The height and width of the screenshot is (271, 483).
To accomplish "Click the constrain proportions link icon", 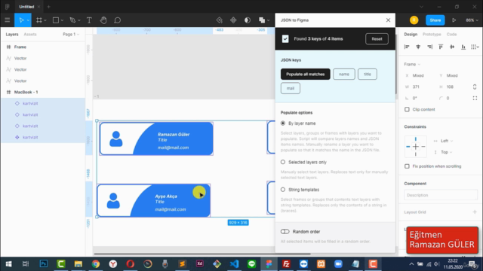I will point(475,87).
